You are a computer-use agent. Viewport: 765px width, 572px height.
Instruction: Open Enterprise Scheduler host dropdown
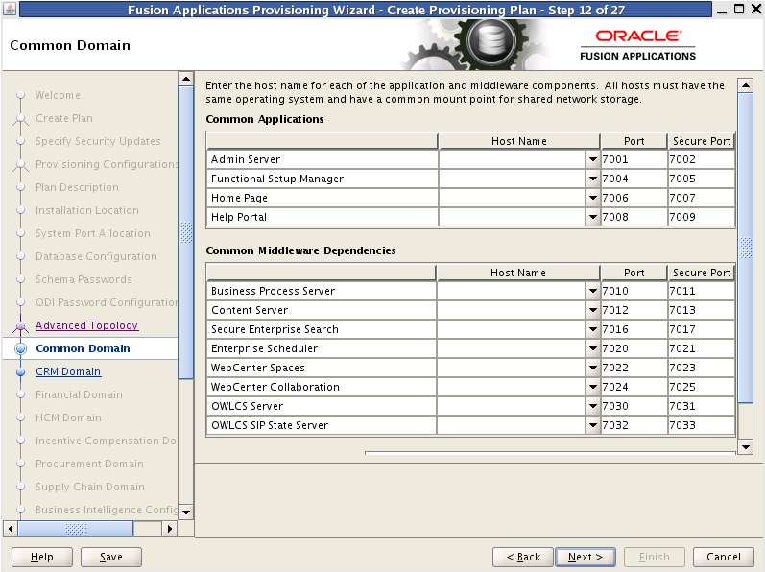pyautogui.click(x=593, y=348)
